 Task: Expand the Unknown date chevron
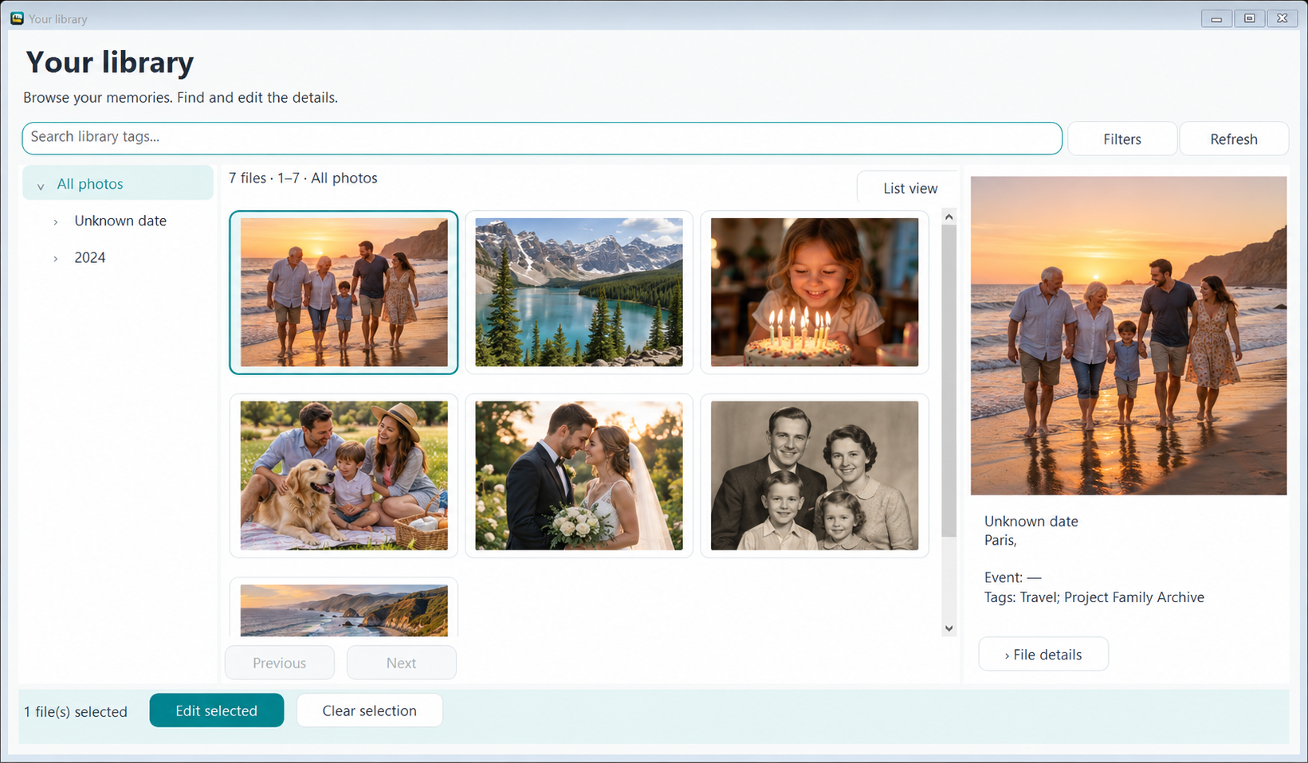pyautogui.click(x=56, y=222)
